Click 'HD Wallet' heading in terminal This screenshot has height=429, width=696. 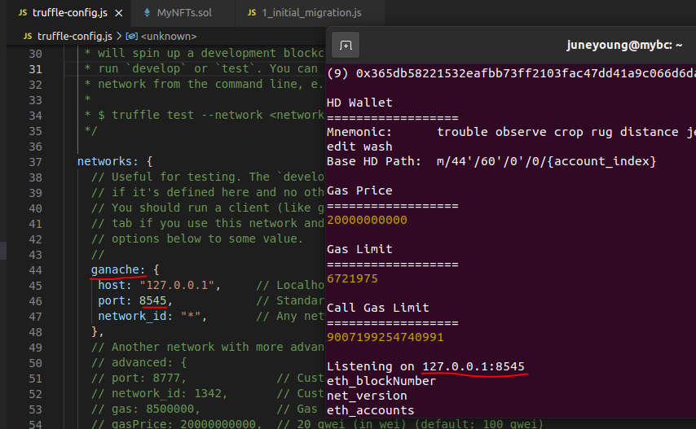click(359, 103)
